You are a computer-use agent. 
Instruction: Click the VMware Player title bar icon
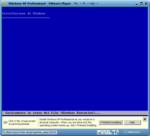tap(4, 3)
